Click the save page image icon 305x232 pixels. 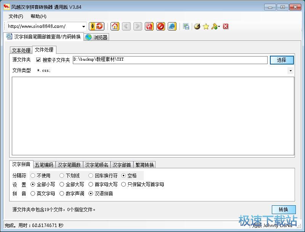pos(186,26)
